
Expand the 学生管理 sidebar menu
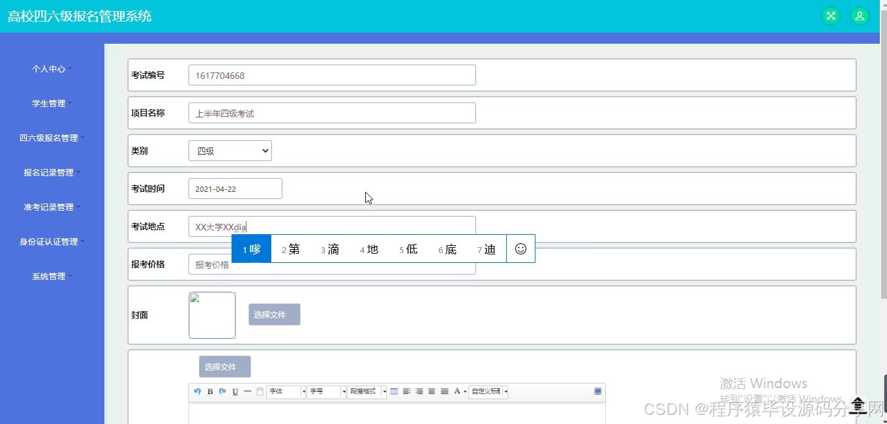click(x=52, y=103)
